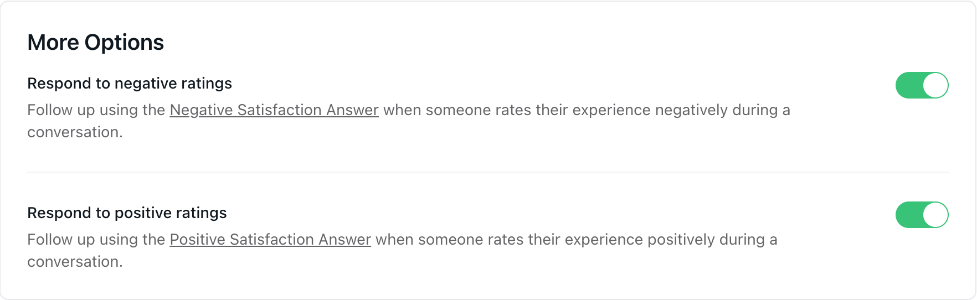Click the divider line between the two options
Image resolution: width=977 pixels, height=300 pixels.
pos(487,172)
